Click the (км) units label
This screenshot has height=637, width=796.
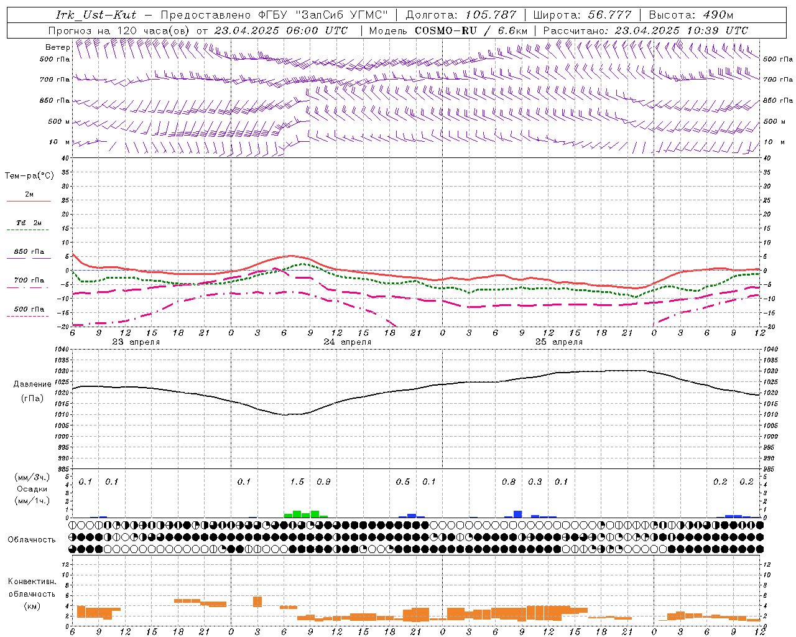(32, 606)
